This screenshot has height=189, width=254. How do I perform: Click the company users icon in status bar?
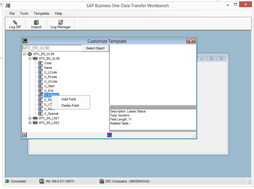tap(102, 181)
